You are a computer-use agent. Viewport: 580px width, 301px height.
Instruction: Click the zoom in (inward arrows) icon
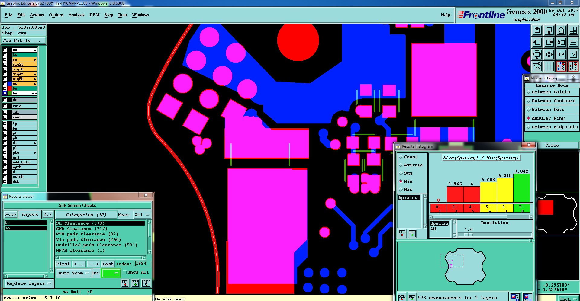(x=537, y=54)
